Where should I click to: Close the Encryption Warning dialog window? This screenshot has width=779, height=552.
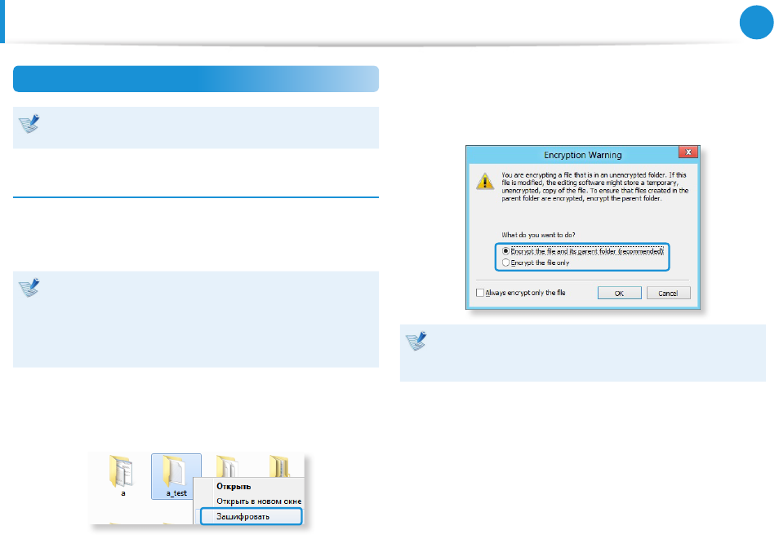[x=688, y=152]
